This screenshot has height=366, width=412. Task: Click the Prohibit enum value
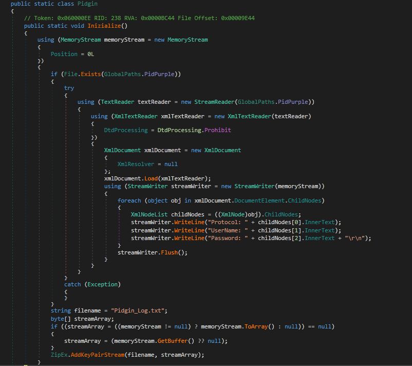[218, 130]
